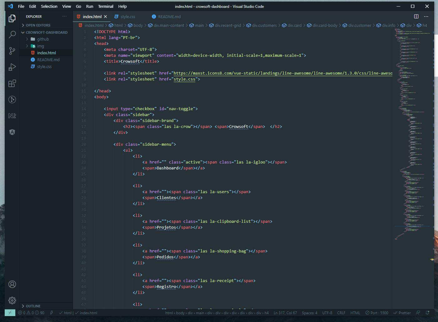Click the Prettier status bar item
This screenshot has height=322, width=438.
coord(402,313)
